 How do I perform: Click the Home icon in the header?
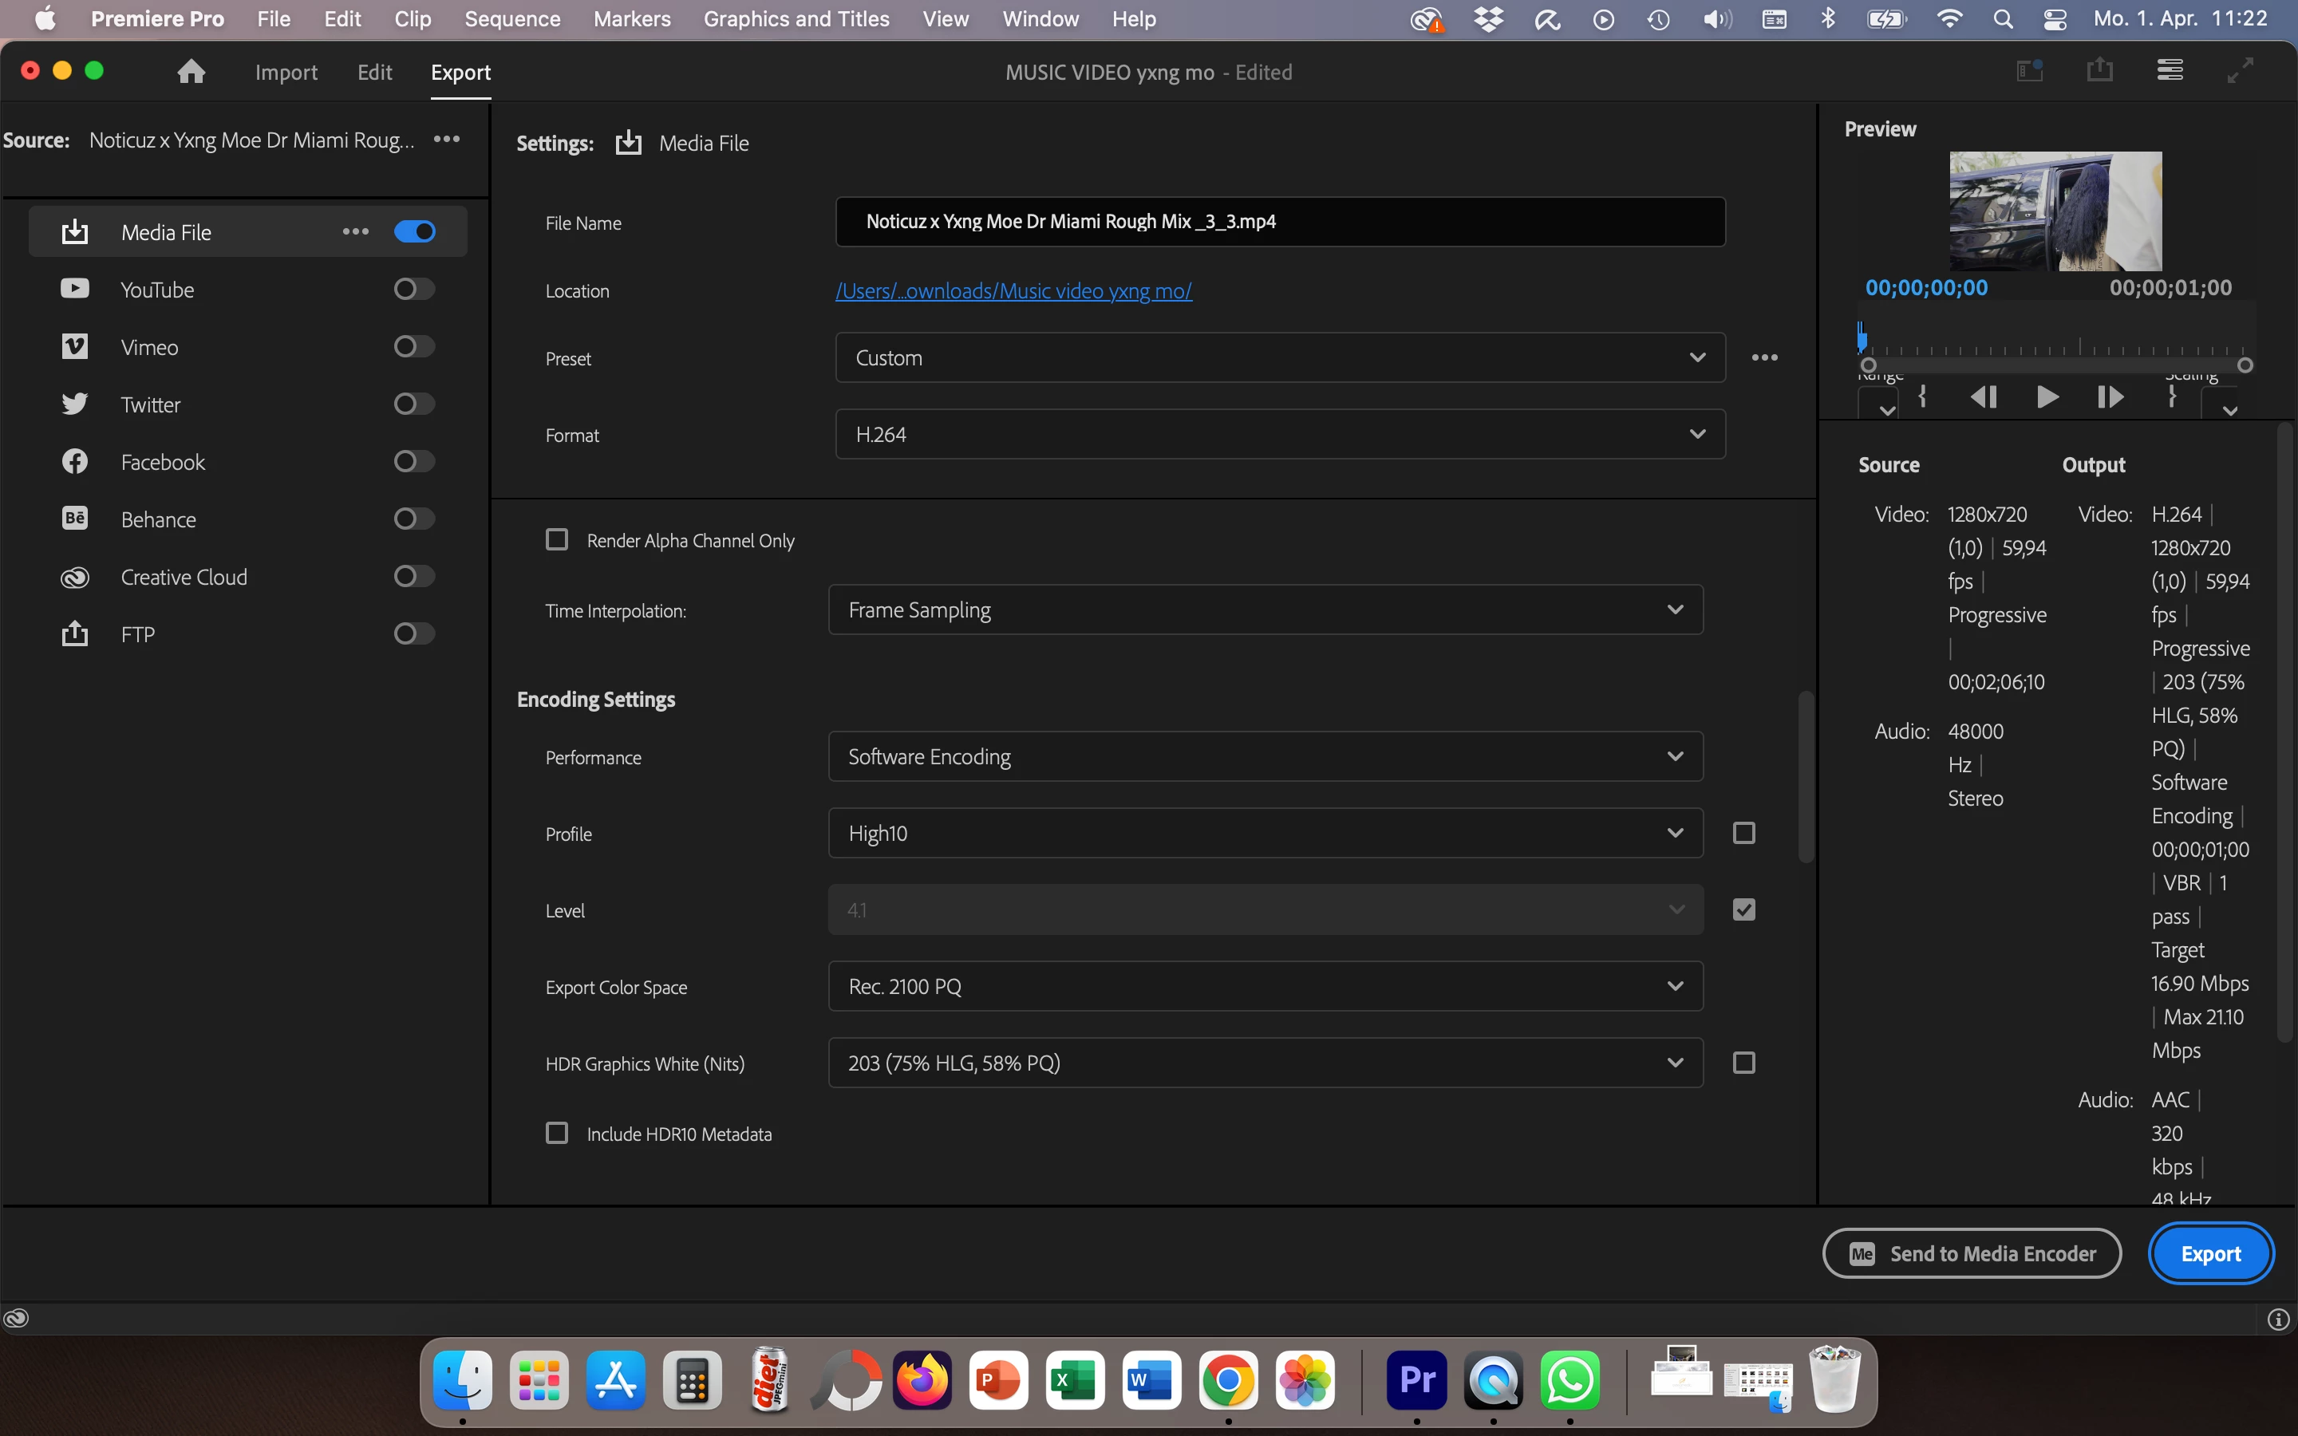[191, 72]
